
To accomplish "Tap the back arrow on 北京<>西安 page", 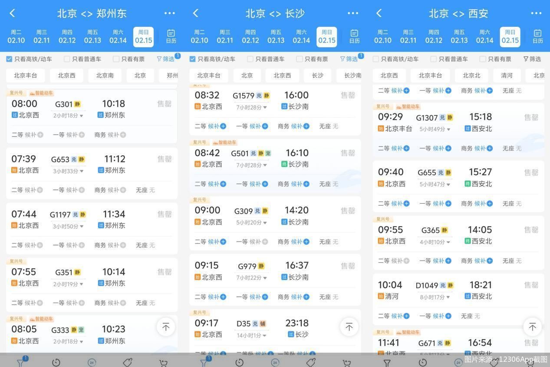I will (378, 13).
